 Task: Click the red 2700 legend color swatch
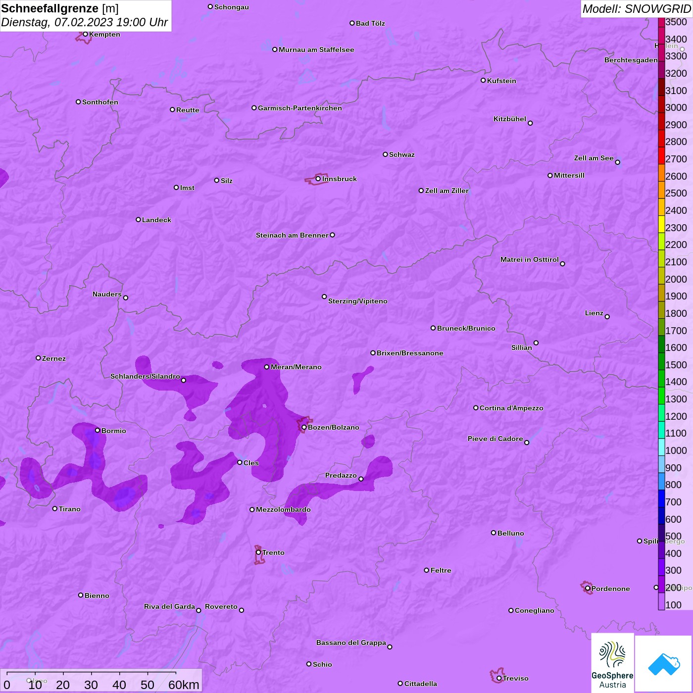coord(661,155)
